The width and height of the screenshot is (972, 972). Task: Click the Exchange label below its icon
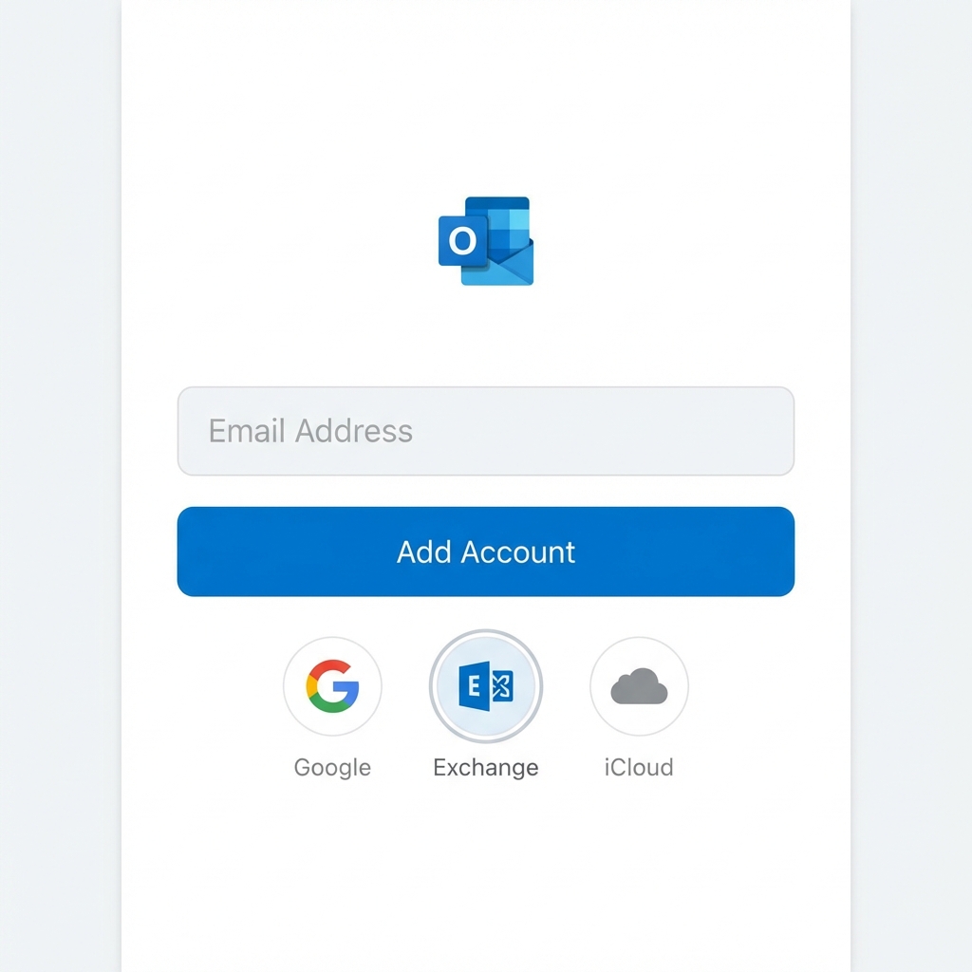pos(486,767)
